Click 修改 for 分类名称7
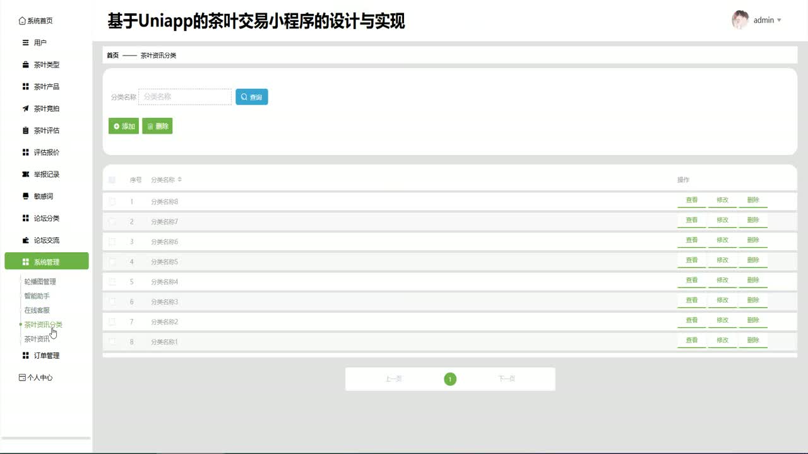The width and height of the screenshot is (808, 454). [723, 221]
